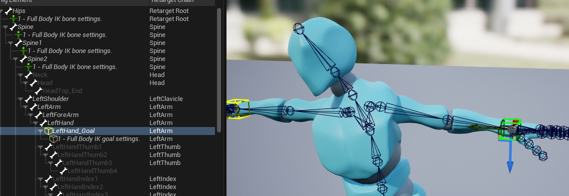Click the green goal box on left hand
569x196 pixels.
tap(510, 129)
